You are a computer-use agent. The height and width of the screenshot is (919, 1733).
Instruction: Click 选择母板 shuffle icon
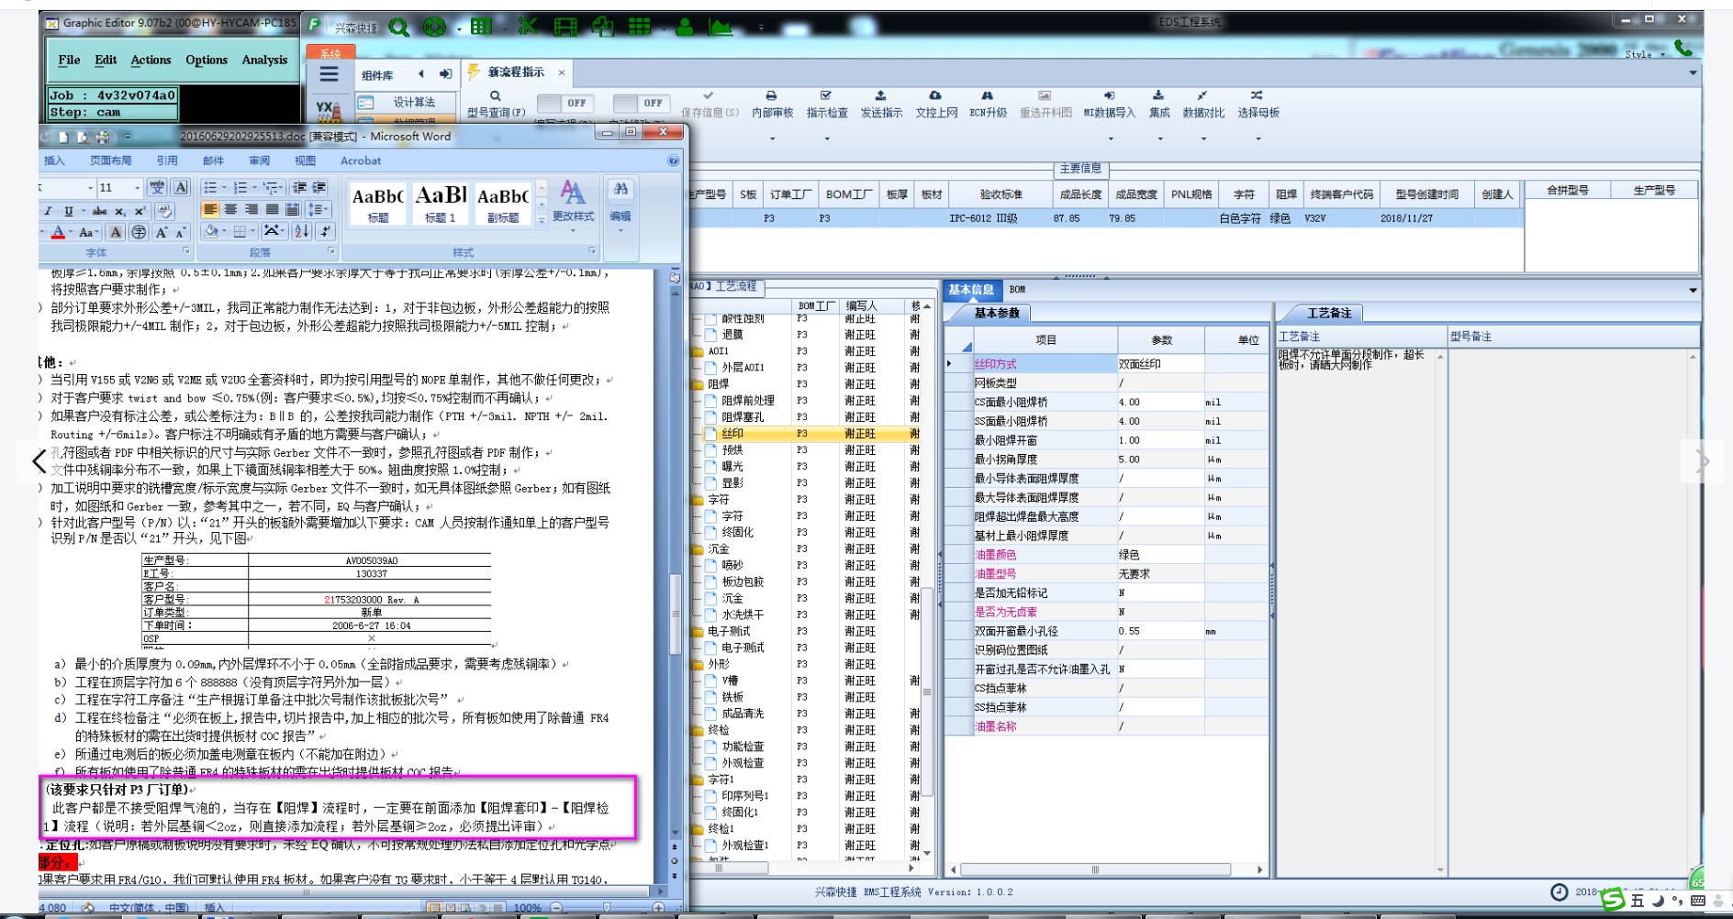[x=1257, y=95]
